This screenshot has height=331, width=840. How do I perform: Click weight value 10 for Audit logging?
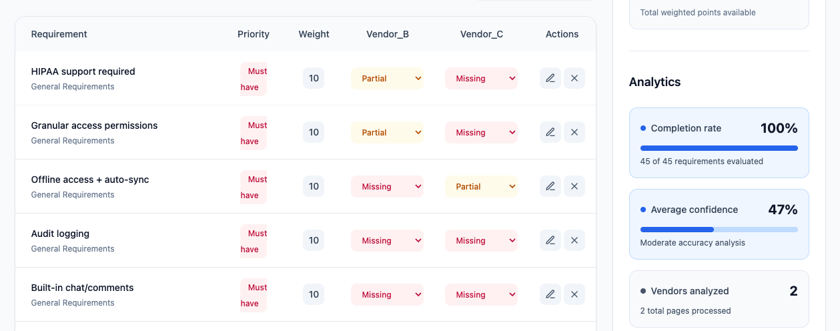(x=314, y=240)
